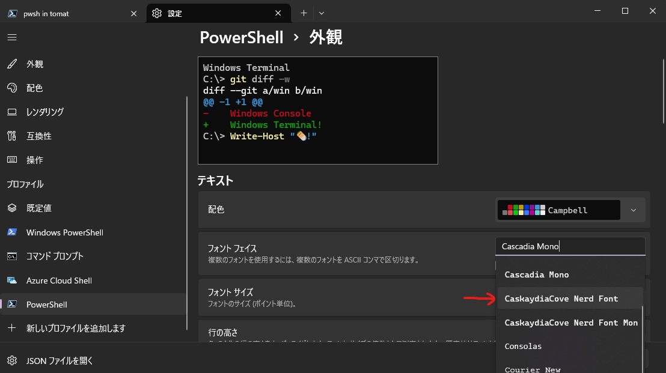This screenshot has height=373, width=666.
Task: Open the Campbell color scheme combo box
Action: [570, 210]
